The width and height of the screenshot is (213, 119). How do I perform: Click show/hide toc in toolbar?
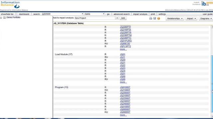click(x=7, y=14)
